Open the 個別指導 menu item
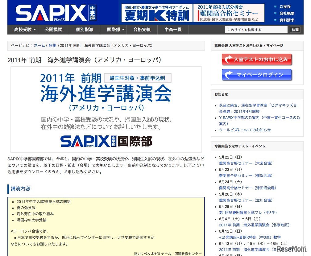 coord(85,30)
